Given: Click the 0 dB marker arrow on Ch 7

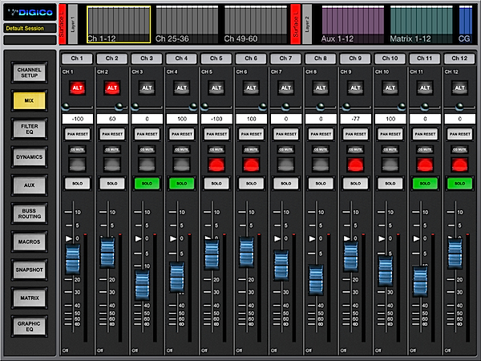Looking at the screenshot, I should 277,238.
